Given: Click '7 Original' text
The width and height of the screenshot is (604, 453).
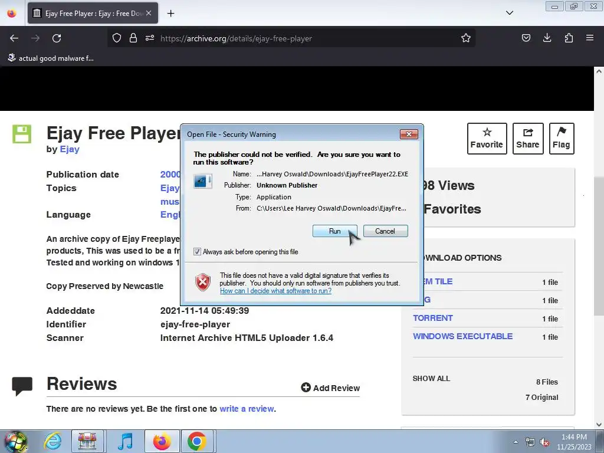Looking at the screenshot, I should tap(541, 398).
